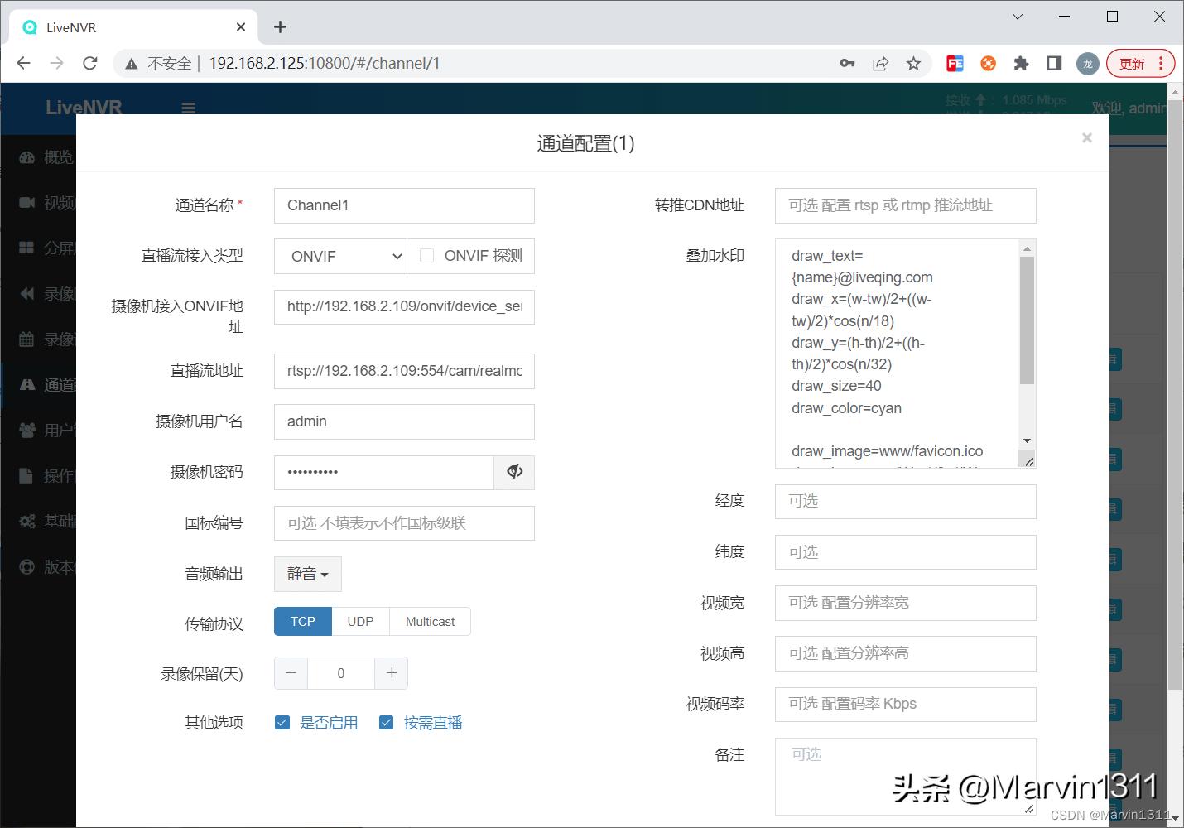Screen dimensions: 1184x828
Task: Go to 用户 user management via sidebar icon
Action: [26, 428]
